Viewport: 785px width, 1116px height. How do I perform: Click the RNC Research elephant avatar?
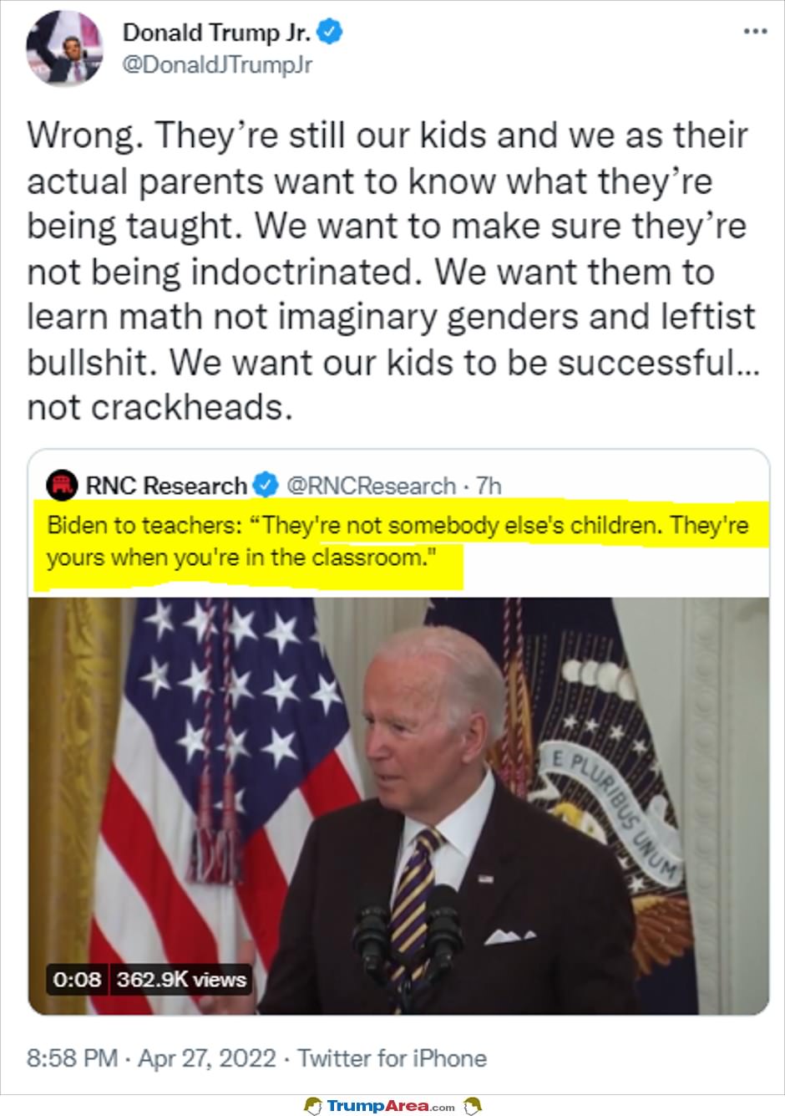61,485
